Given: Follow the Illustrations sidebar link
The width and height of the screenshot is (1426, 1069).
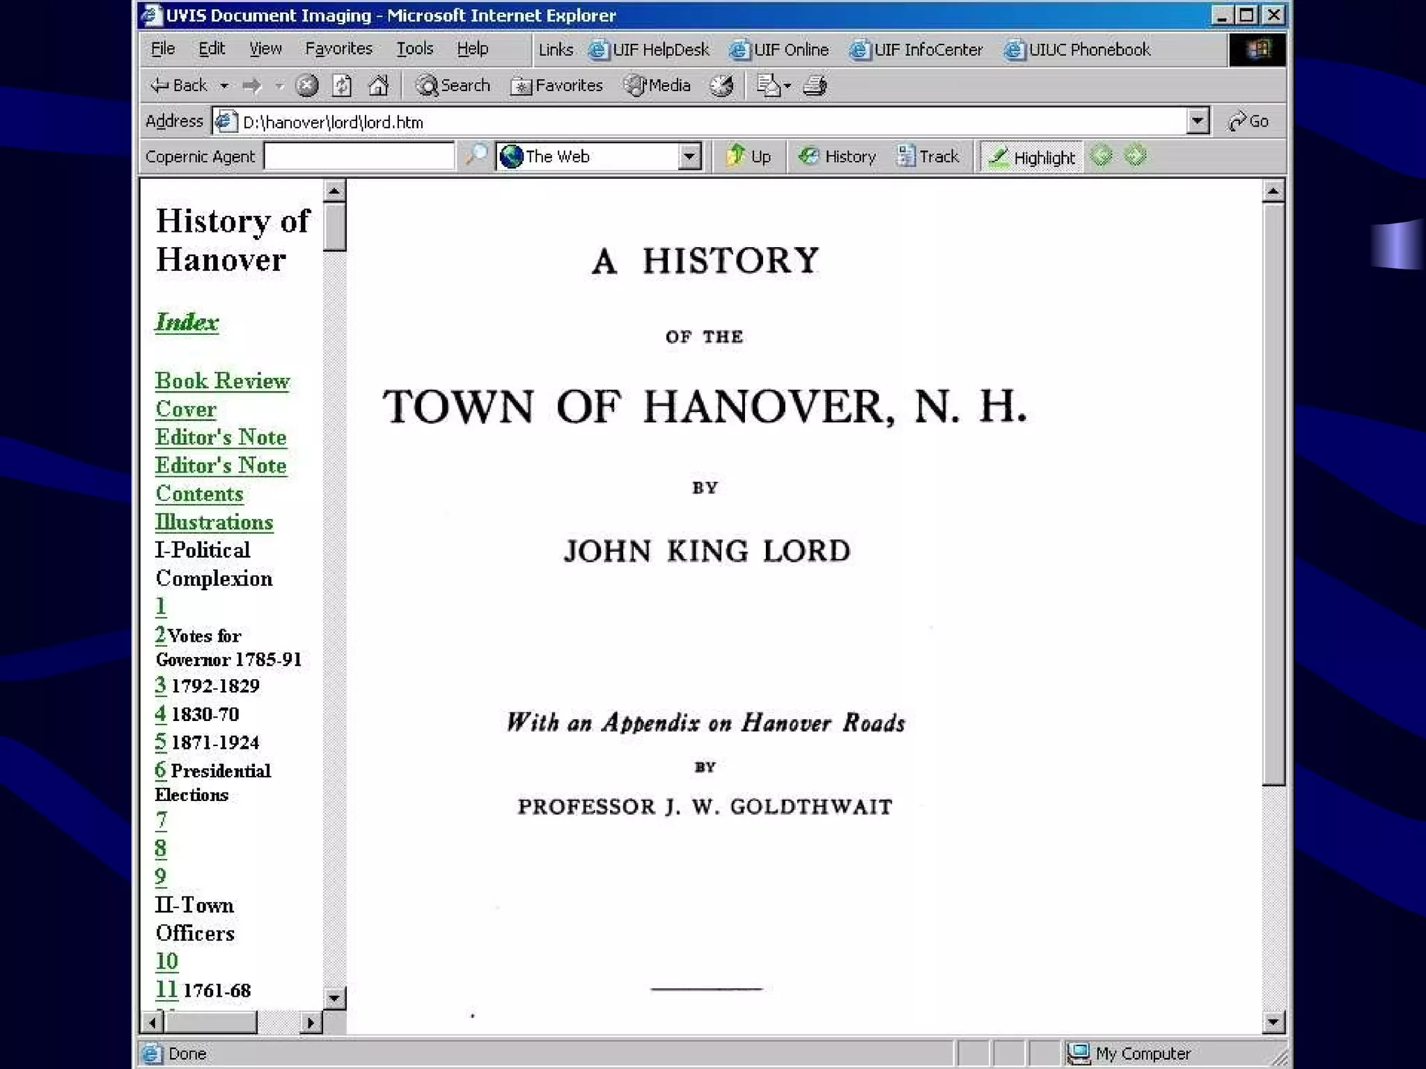Looking at the screenshot, I should click(x=214, y=522).
